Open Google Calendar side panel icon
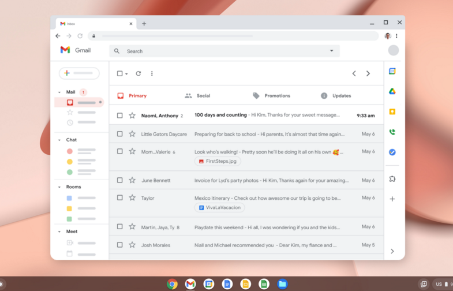Screen dimensions: 453x291 [392, 71]
